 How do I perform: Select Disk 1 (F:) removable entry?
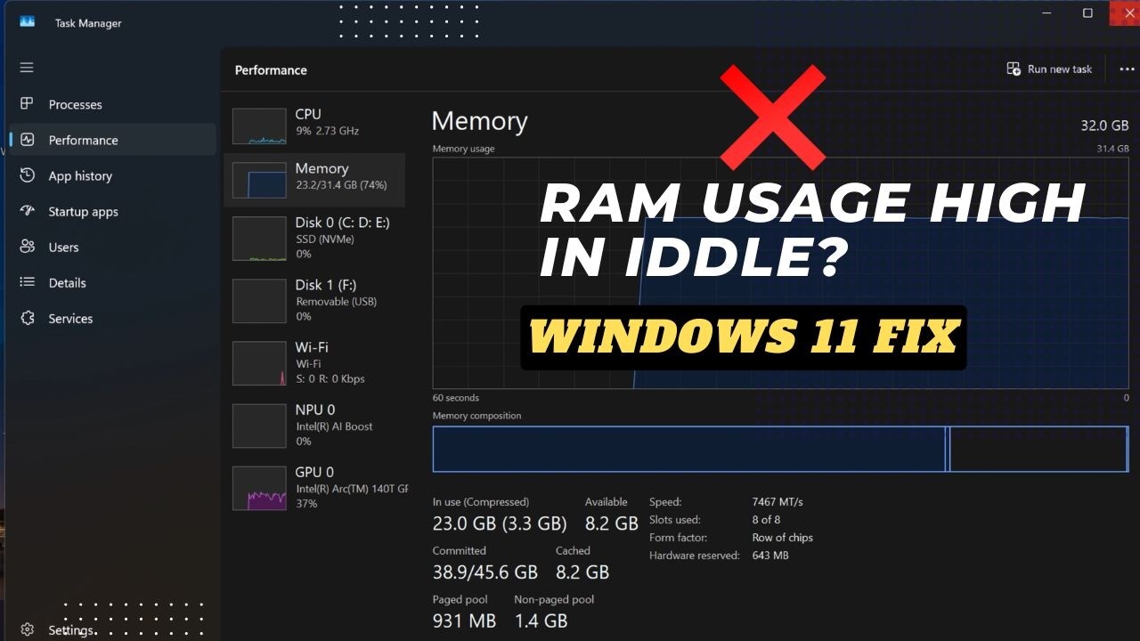(x=314, y=300)
